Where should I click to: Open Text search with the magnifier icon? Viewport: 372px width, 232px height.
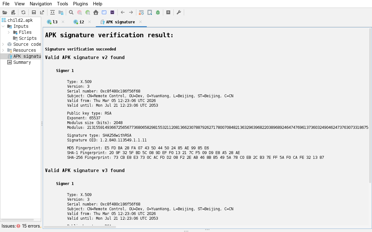[71, 13]
